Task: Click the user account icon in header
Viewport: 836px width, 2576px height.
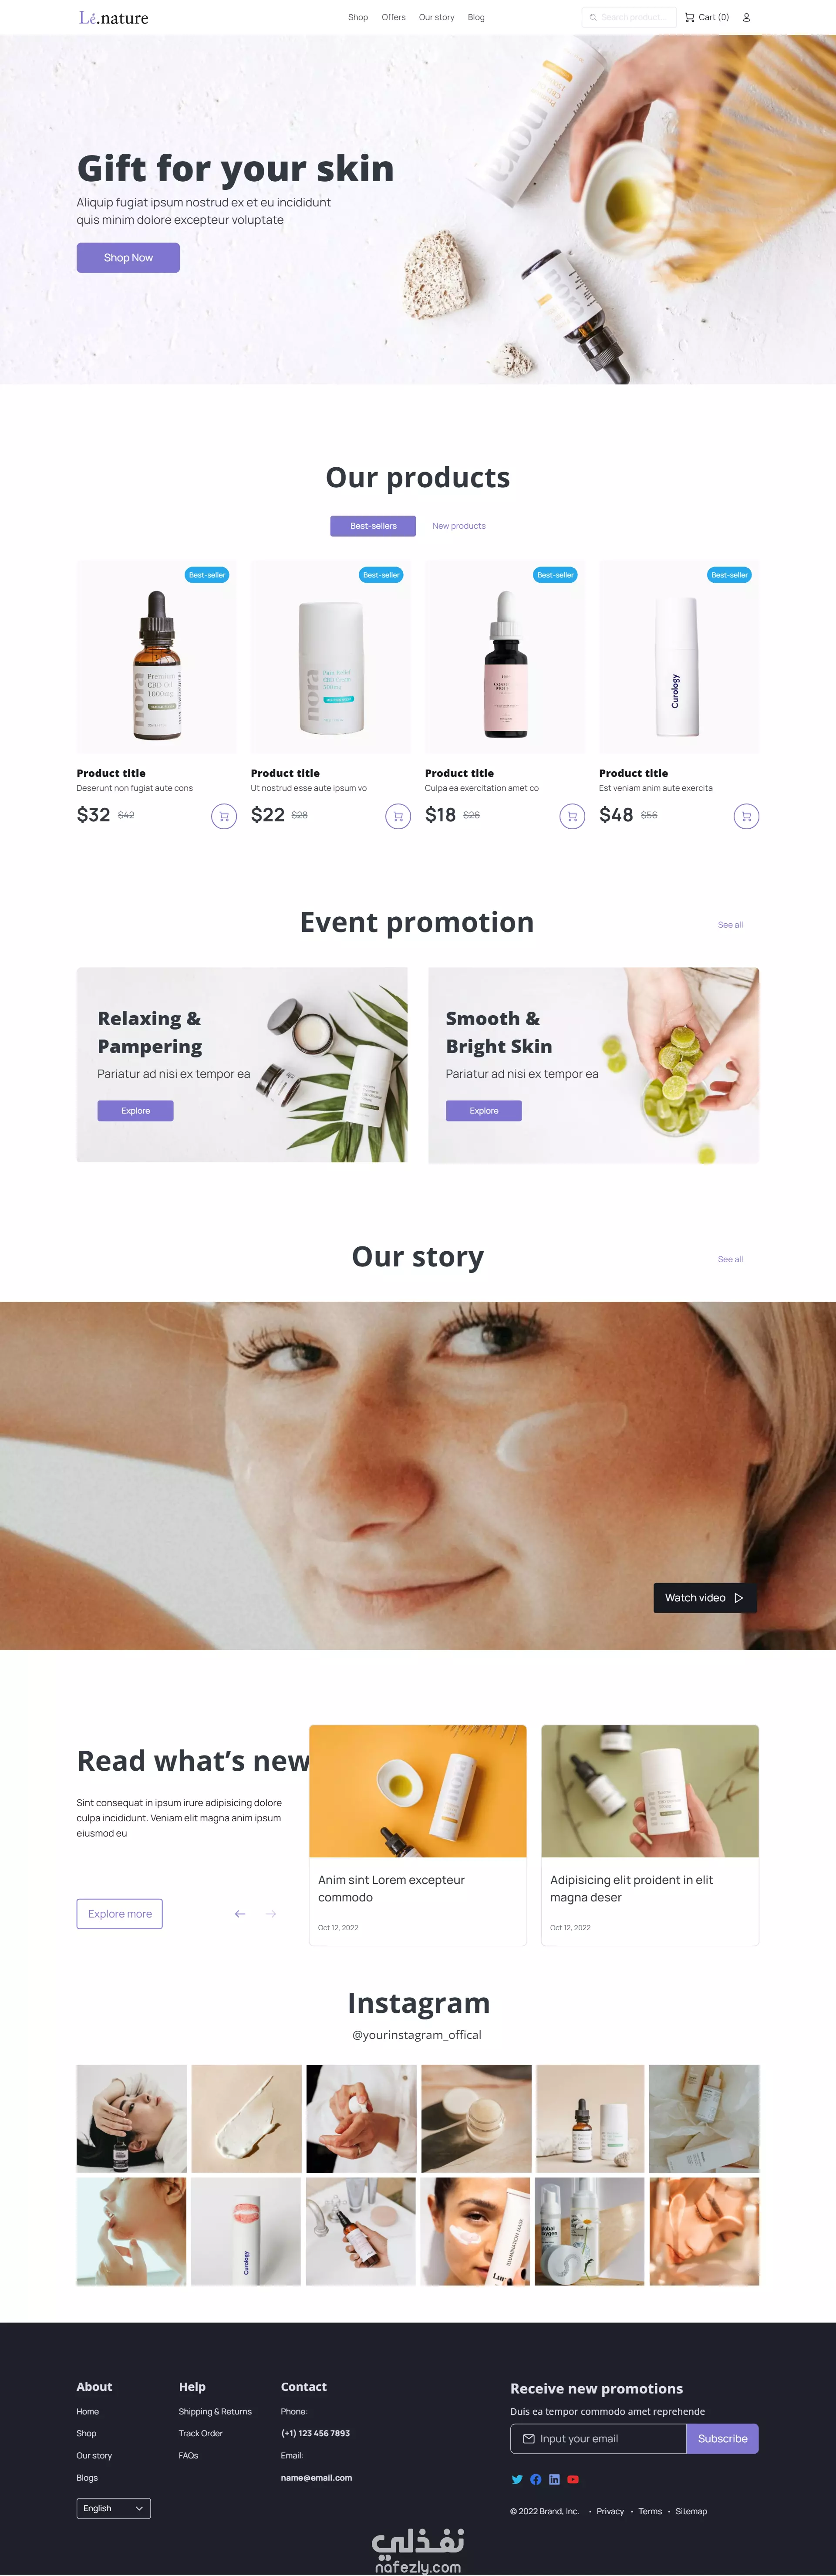Action: click(x=746, y=17)
